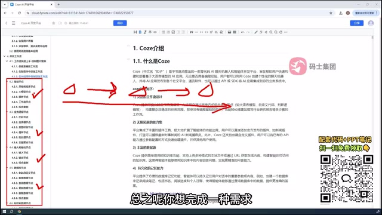Click the note title field
382x215 pixels.
(x=31, y=23)
